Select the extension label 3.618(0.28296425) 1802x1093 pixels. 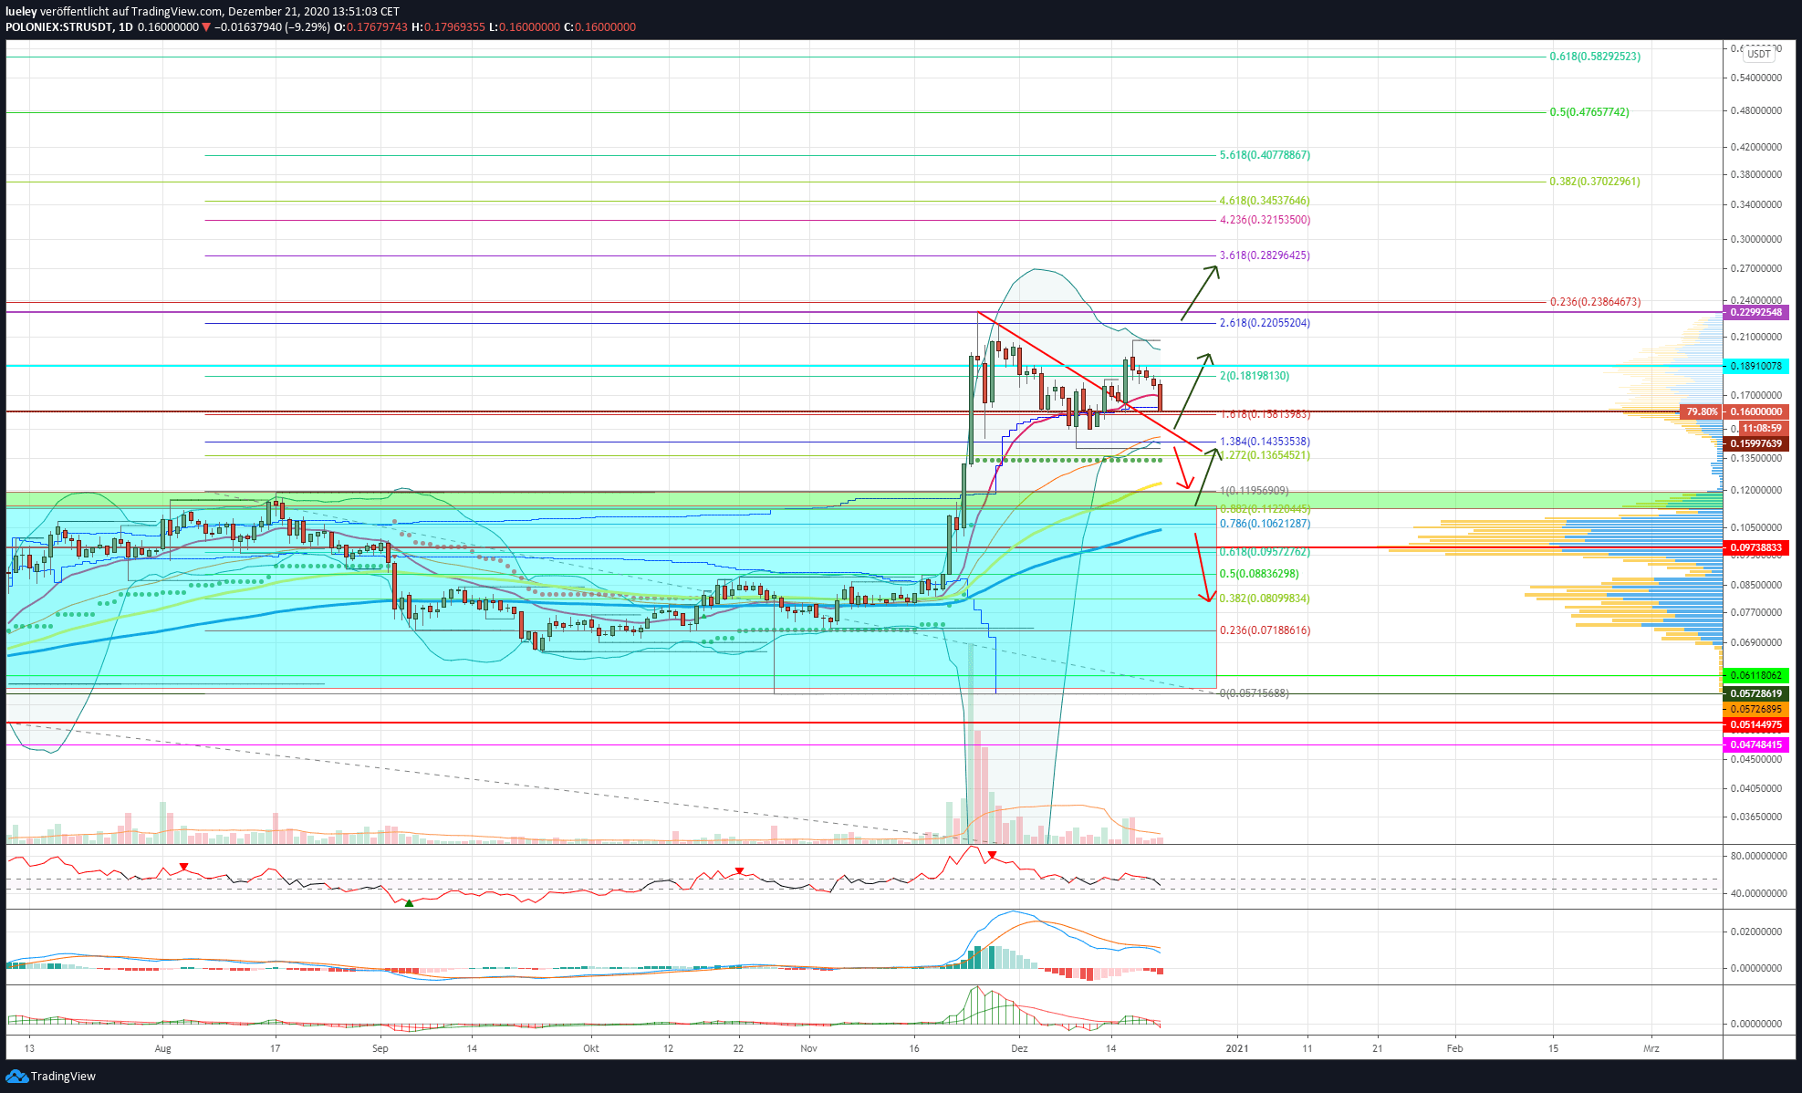click(1265, 255)
